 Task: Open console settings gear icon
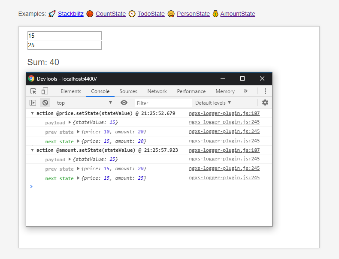coord(265,103)
